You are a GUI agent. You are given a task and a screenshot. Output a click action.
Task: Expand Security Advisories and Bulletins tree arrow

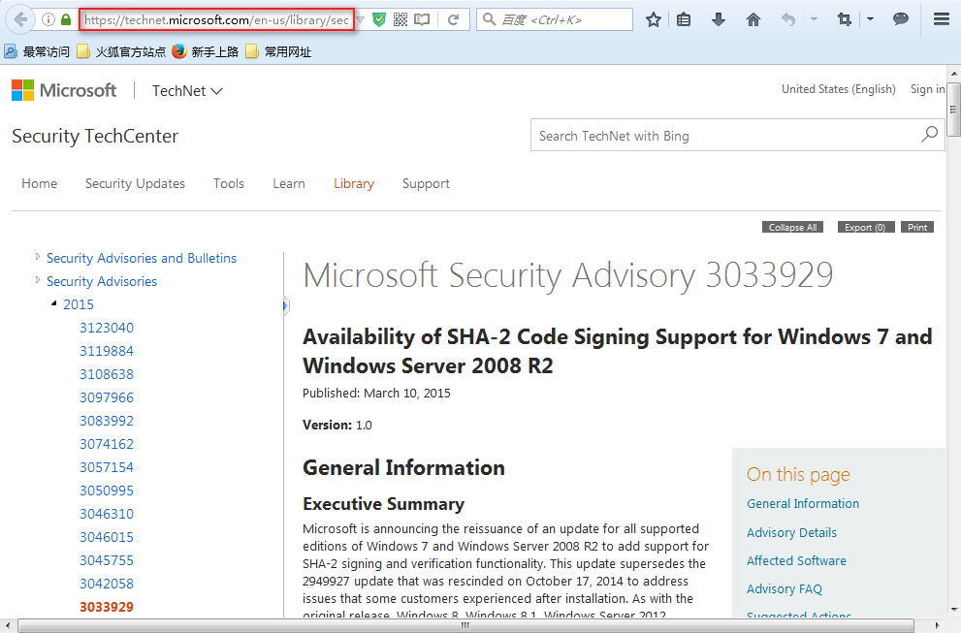[x=38, y=257]
